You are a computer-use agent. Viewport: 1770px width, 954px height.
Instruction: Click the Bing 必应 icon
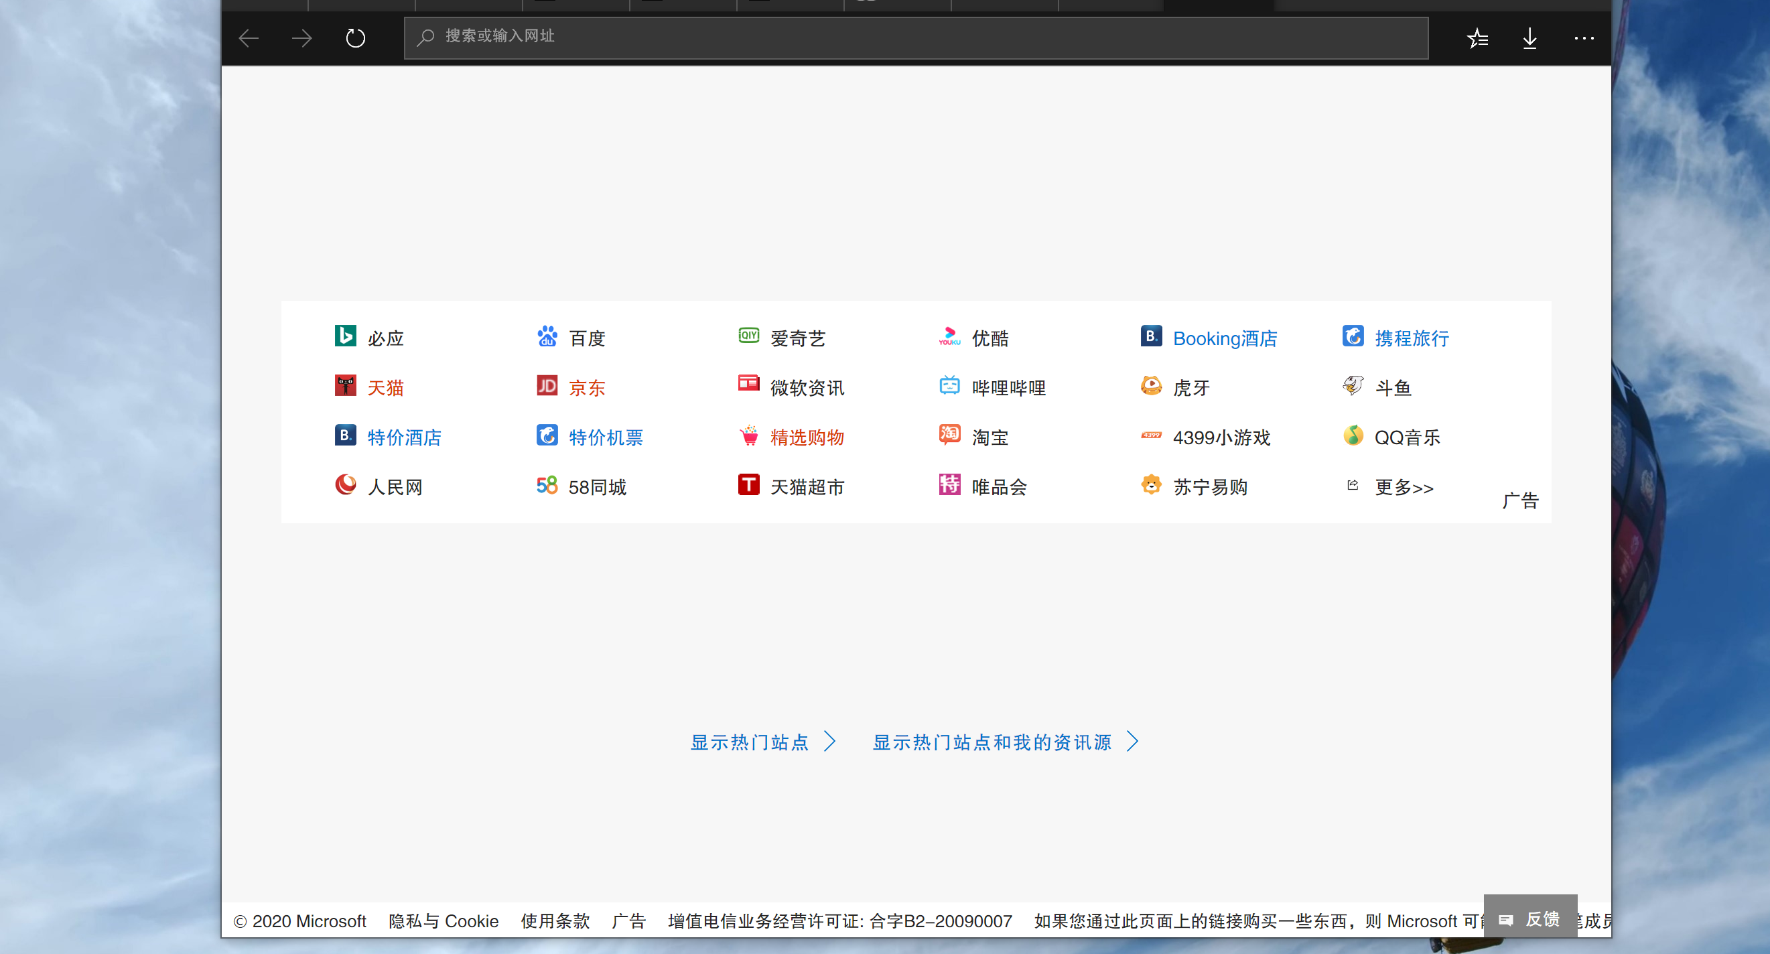point(345,336)
